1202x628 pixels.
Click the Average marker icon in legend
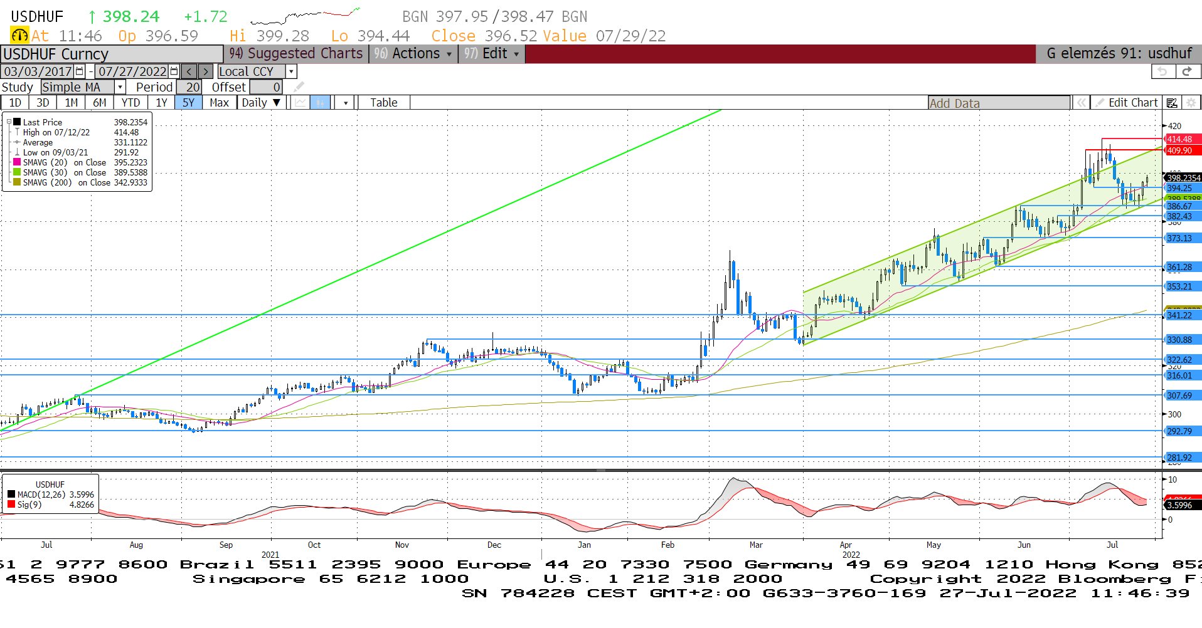tap(17, 142)
